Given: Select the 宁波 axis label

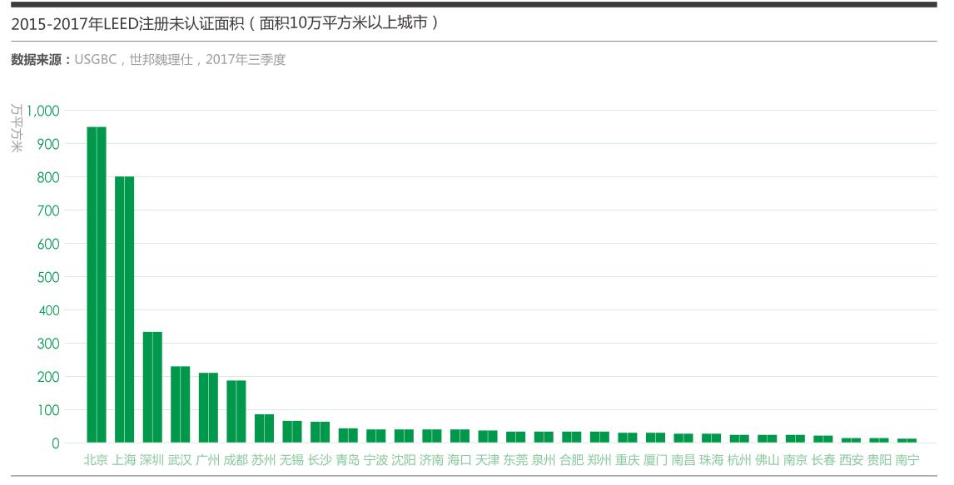Looking at the screenshot, I should 376,460.
